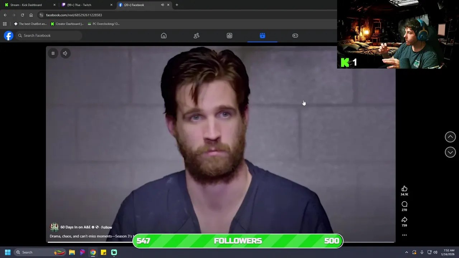Follow 60 Days In on A&E
The width and height of the screenshot is (459, 258).
107,227
